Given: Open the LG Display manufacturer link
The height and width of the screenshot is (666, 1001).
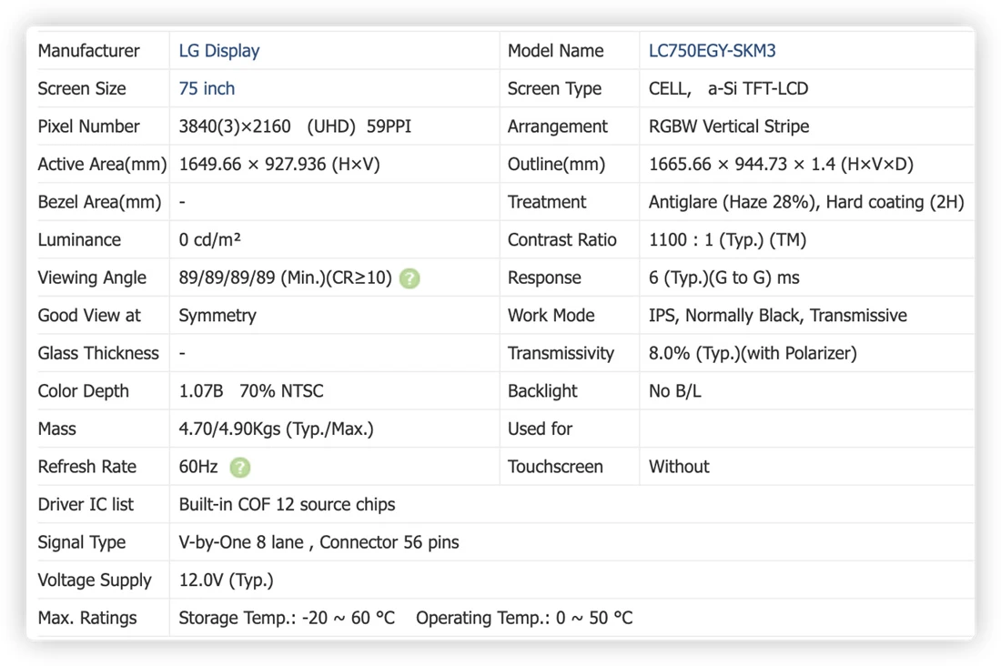Looking at the screenshot, I should pyautogui.click(x=219, y=50).
